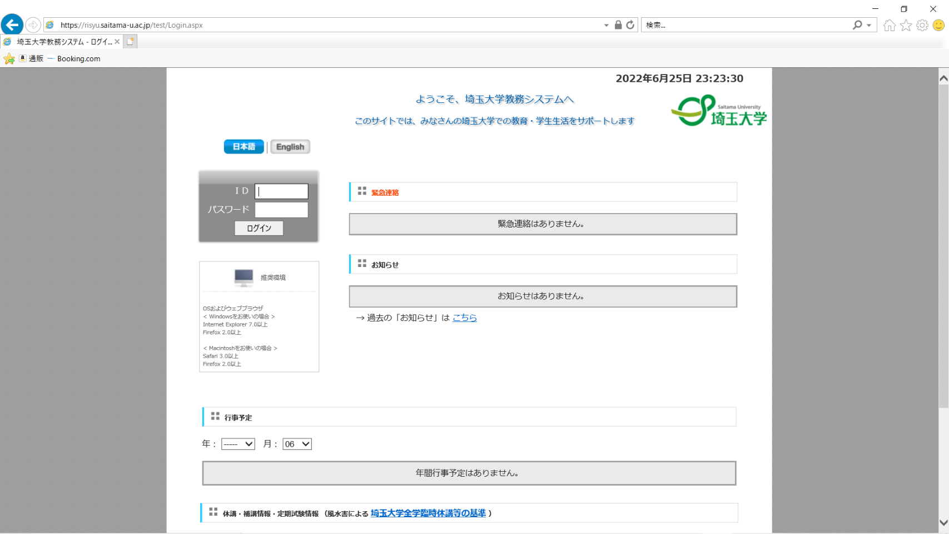Open the address bar history dropdown arrow
This screenshot has height=534, width=949.
click(x=606, y=25)
